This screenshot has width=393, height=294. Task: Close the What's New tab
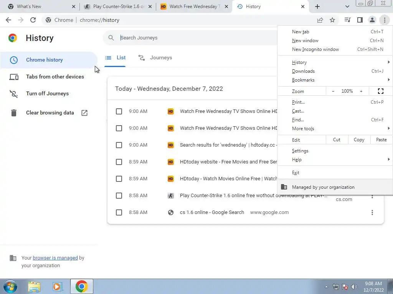pos(73,7)
